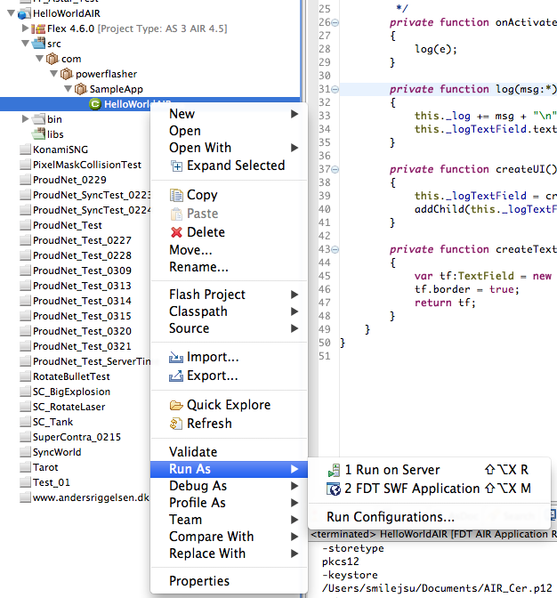Screen dimensions: 557x598
Task: Click the Copy icon in context menu
Action: [x=176, y=195]
